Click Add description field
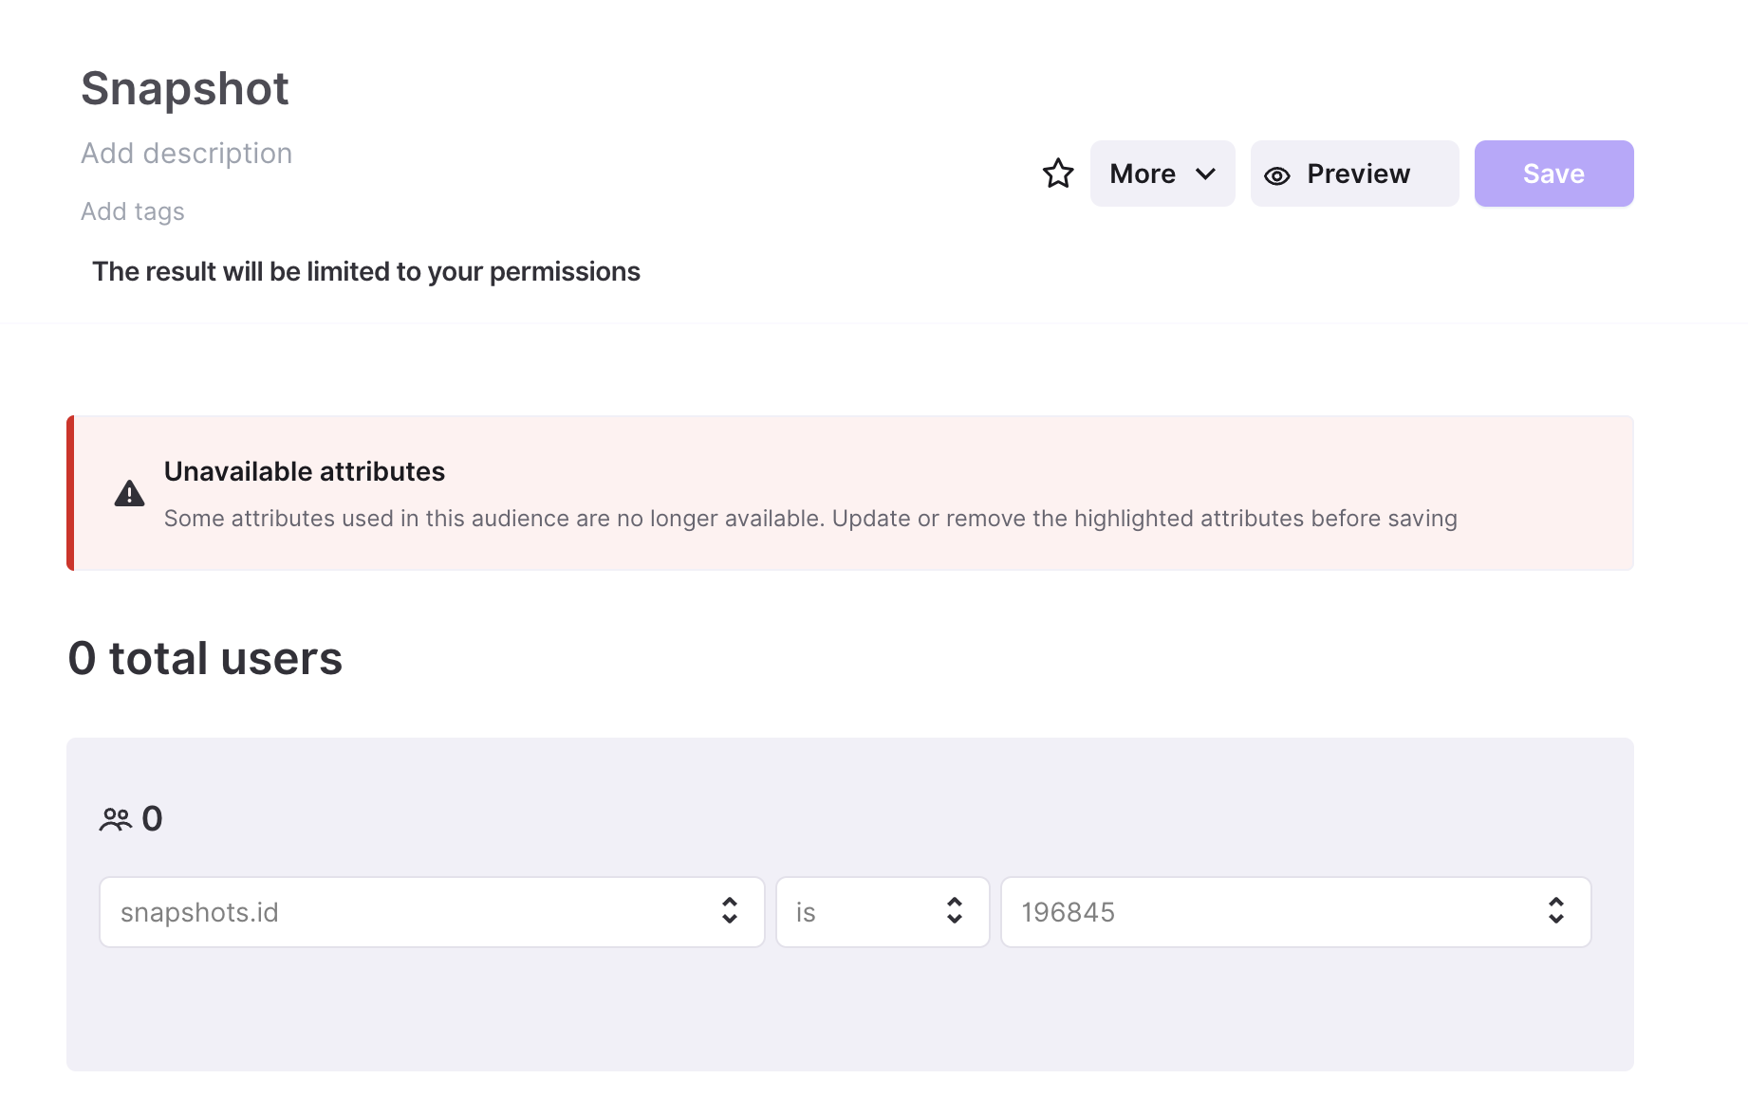The height and width of the screenshot is (1115, 1748). click(187, 154)
